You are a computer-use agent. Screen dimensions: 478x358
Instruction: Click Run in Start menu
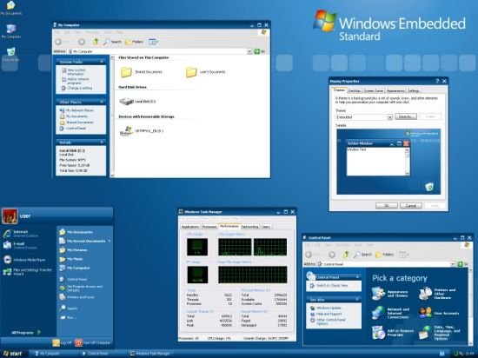click(68, 317)
